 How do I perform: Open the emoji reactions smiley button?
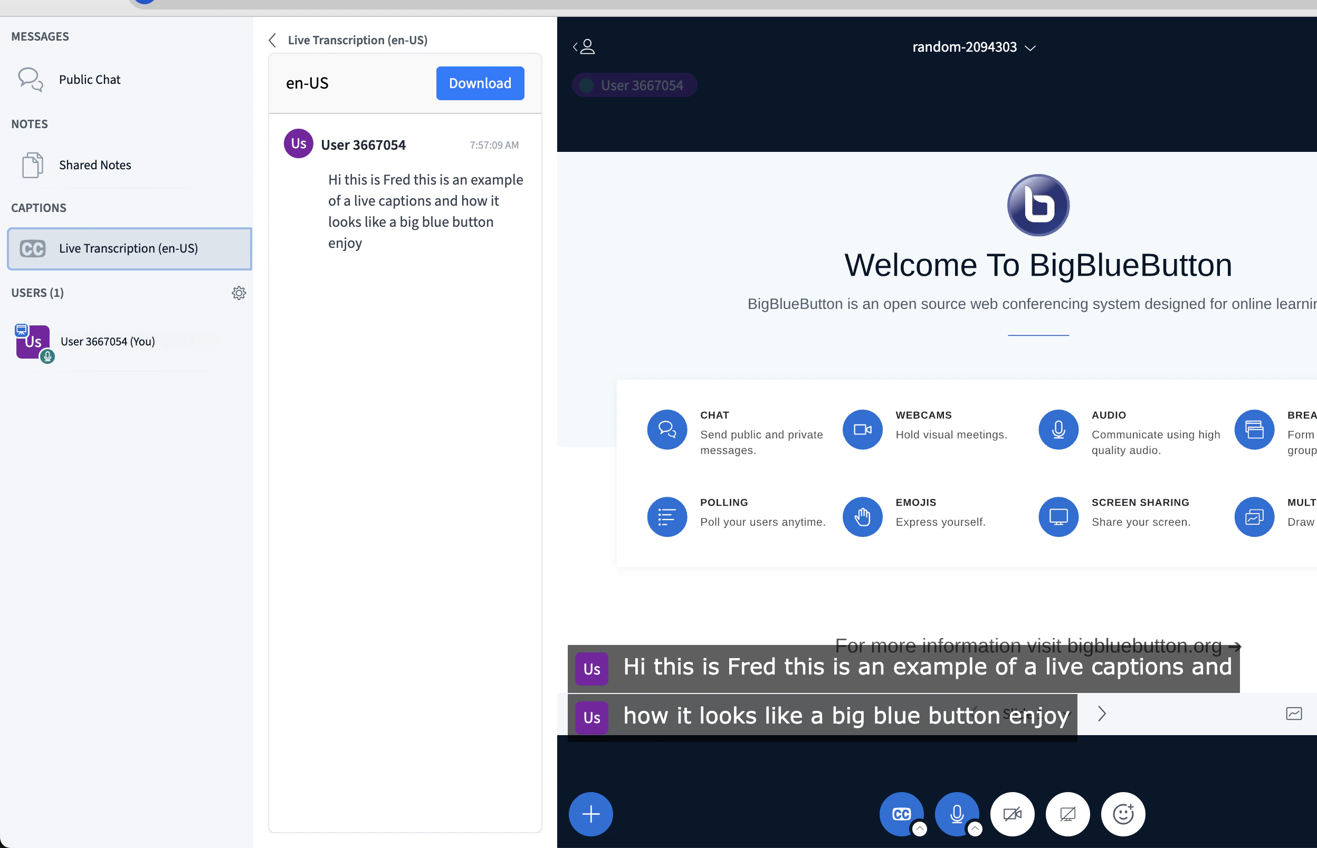[1122, 814]
